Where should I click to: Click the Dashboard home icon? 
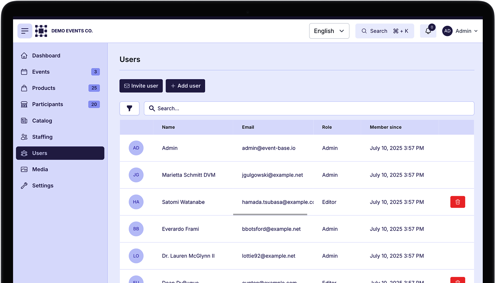(24, 56)
